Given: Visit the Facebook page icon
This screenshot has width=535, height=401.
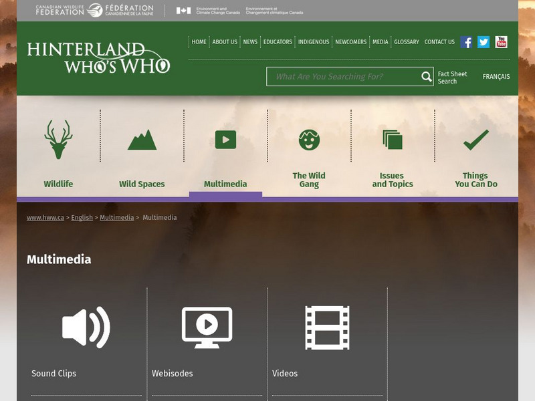Looking at the screenshot, I should (466, 42).
